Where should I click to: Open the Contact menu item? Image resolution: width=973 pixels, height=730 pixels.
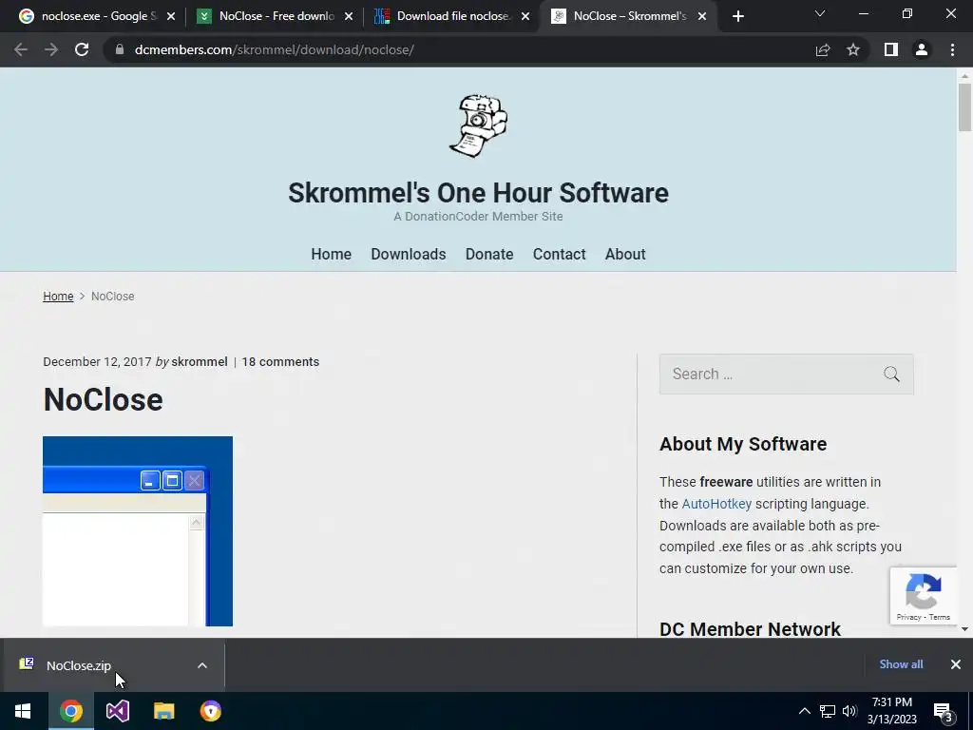(x=559, y=255)
